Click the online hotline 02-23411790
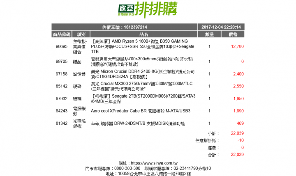 [x=185, y=168]
